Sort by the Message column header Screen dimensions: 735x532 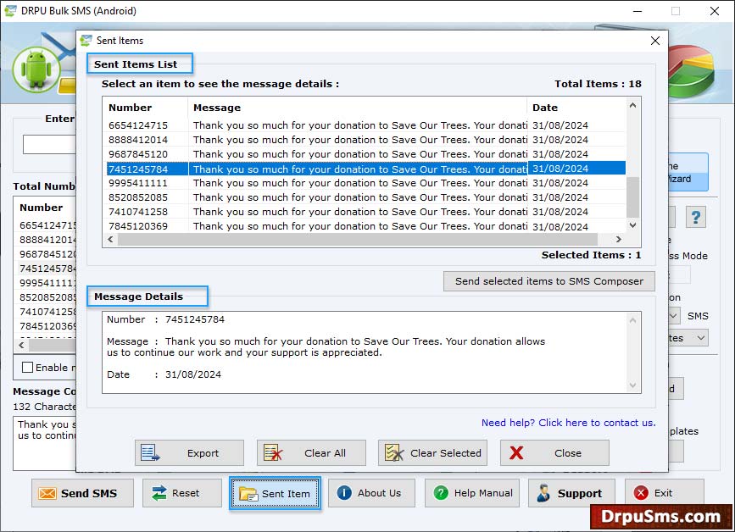[357, 108]
